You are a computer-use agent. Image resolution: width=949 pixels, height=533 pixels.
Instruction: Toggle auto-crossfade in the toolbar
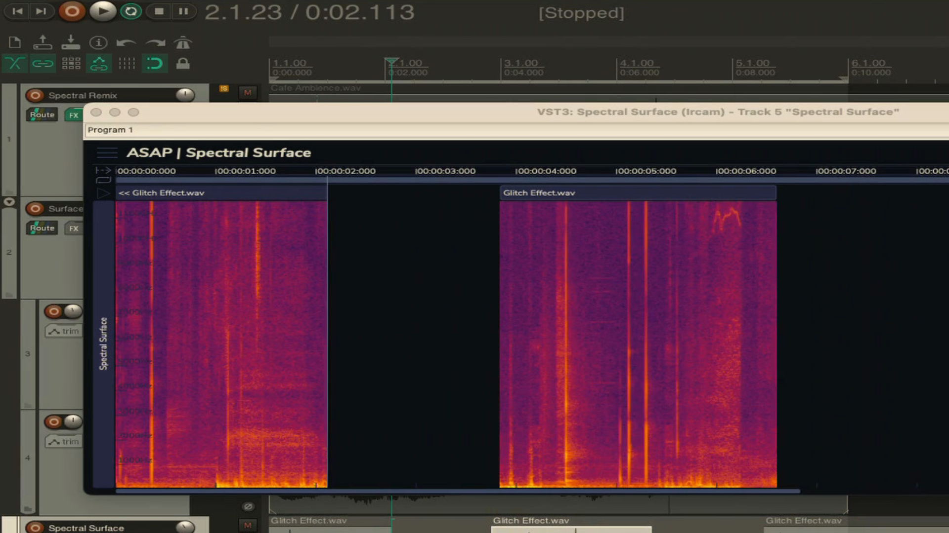tap(15, 63)
